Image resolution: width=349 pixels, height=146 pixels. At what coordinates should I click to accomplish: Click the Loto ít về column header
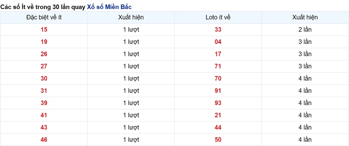[x=218, y=17]
